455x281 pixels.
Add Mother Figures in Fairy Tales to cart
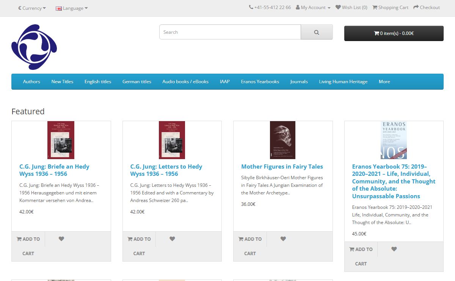point(250,246)
